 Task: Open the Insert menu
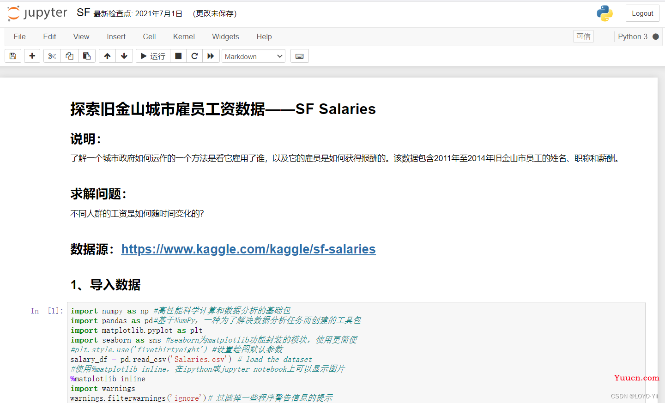pyautogui.click(x=116, y=36)
